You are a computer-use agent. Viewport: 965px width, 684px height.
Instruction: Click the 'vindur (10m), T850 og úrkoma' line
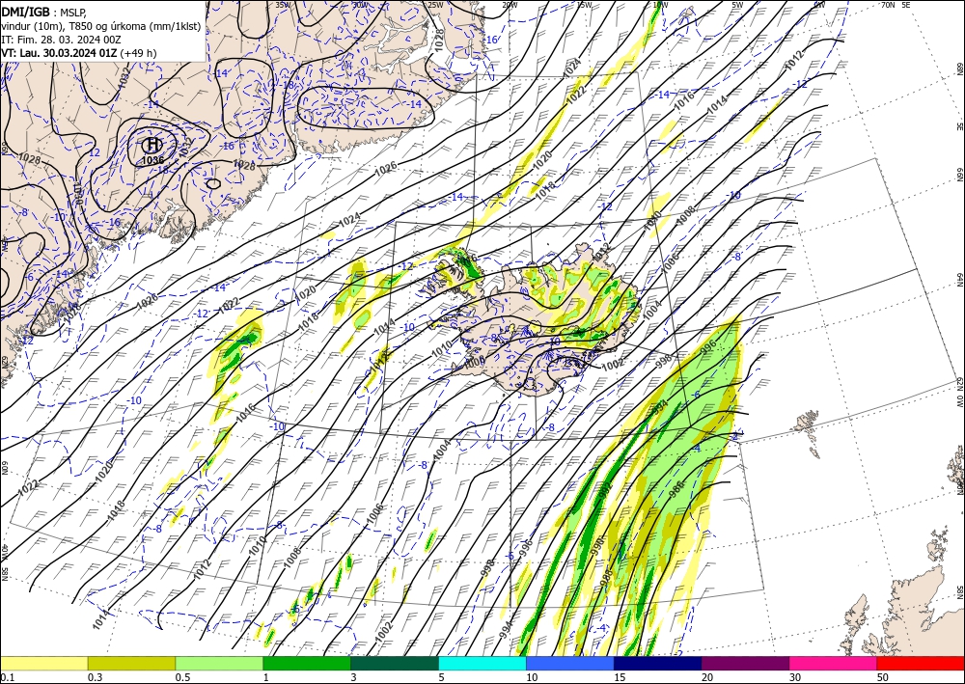pyautogui.click(x=99, y=25)
